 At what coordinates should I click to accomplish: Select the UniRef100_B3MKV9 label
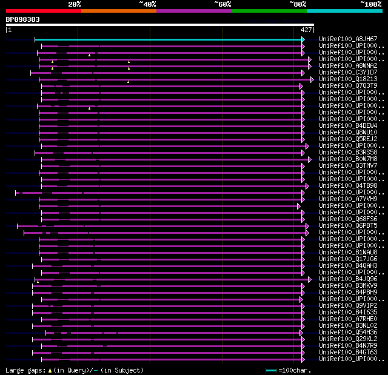click(x=348, y=286)
